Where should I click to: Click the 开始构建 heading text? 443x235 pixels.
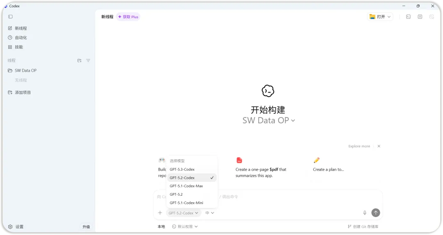coord(268,110)
